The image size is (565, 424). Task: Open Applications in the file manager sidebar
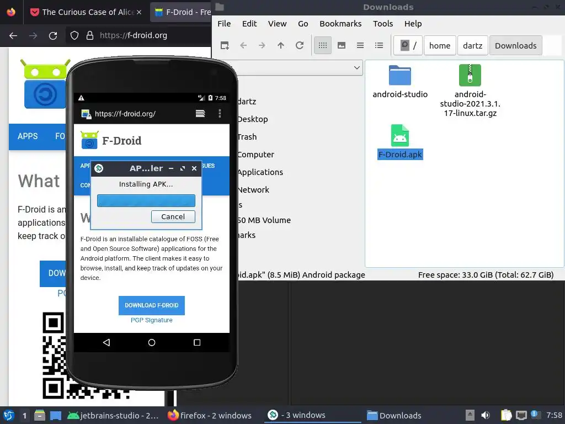pyautogui.click(x=260, y=172)
